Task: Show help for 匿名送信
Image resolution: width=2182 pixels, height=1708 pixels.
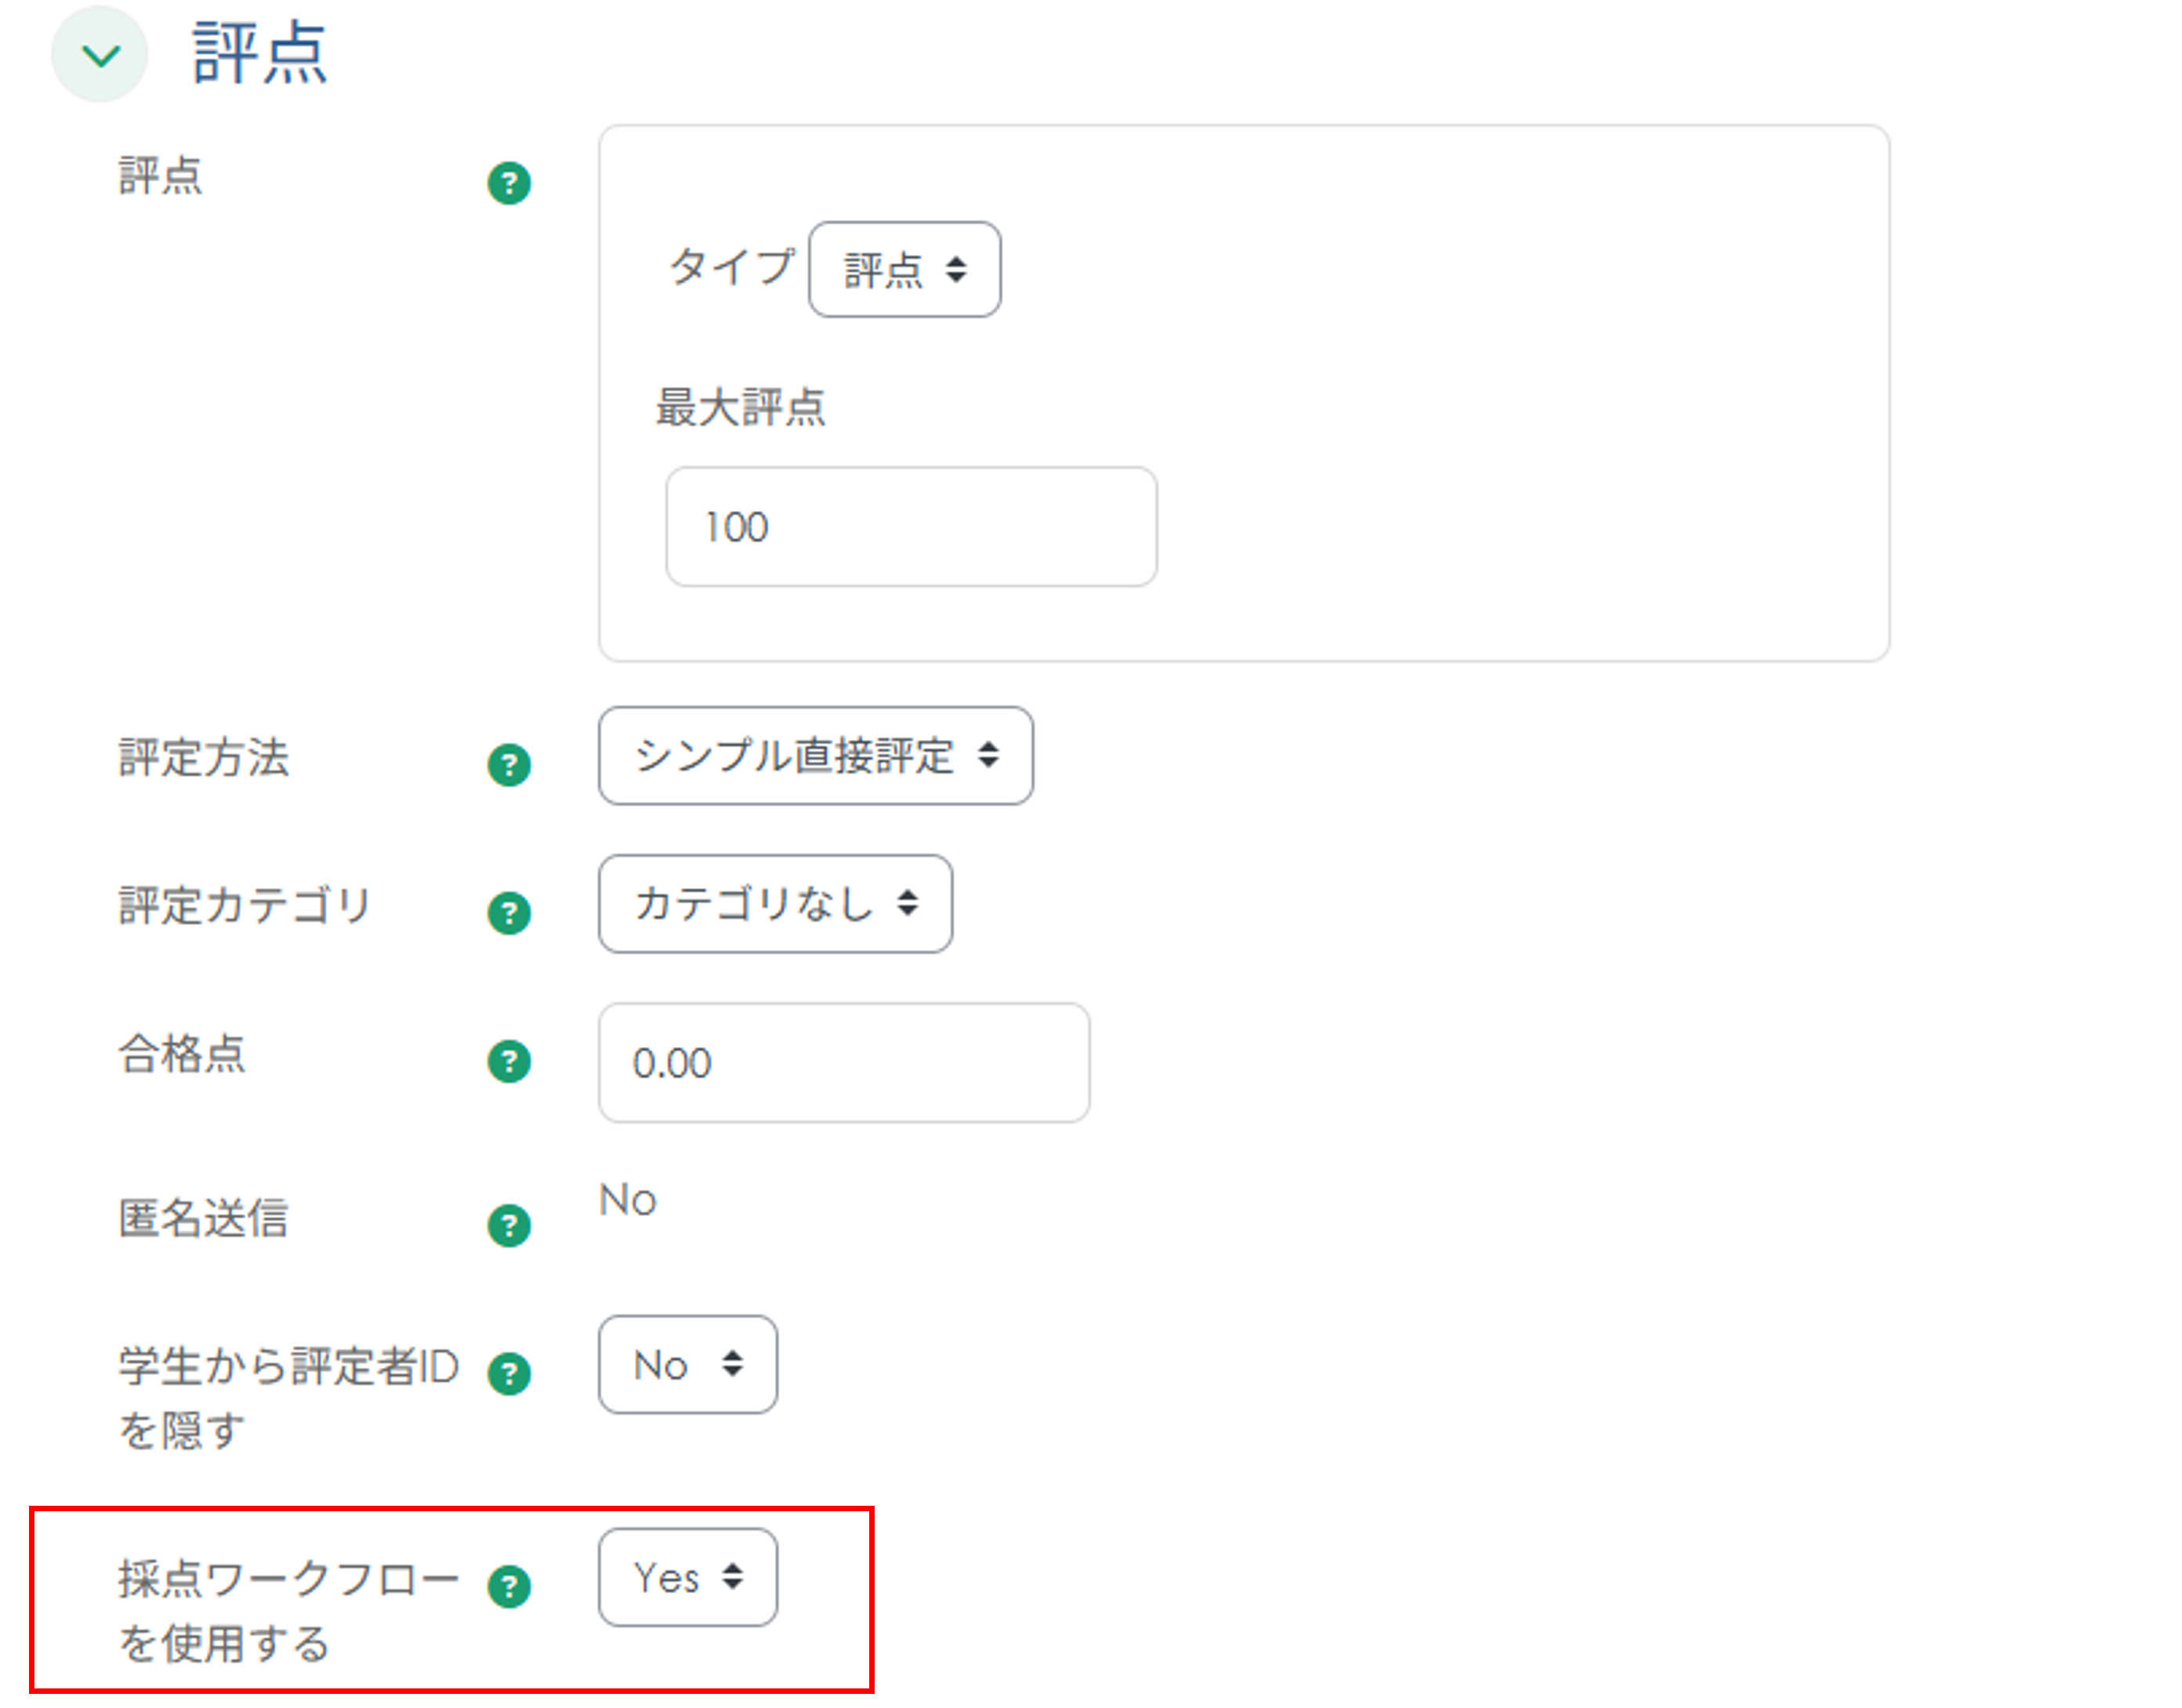Action: [509, 1225]
